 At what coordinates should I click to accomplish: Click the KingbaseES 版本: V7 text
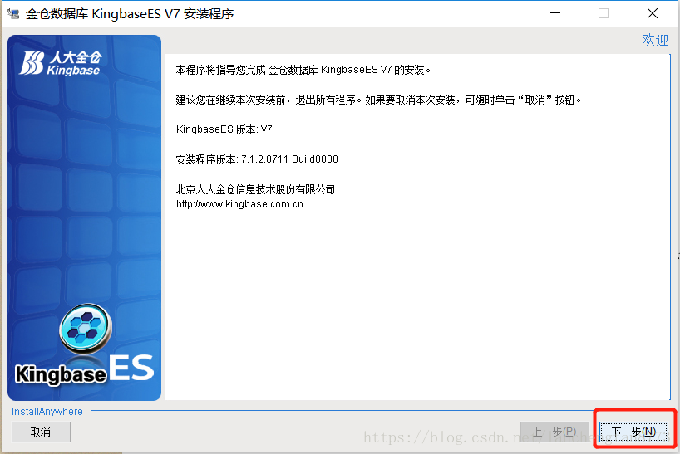[224, 129]
